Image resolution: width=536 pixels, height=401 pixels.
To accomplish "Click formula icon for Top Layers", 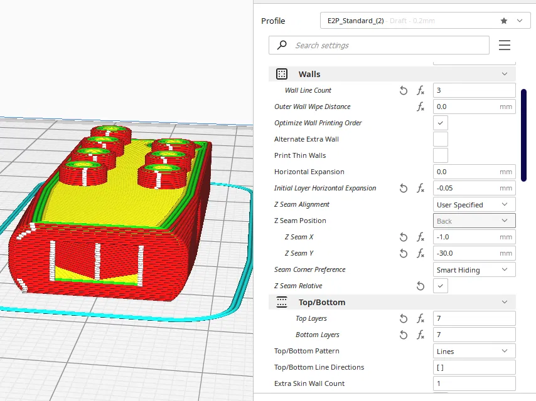I will tap(421, 318).
